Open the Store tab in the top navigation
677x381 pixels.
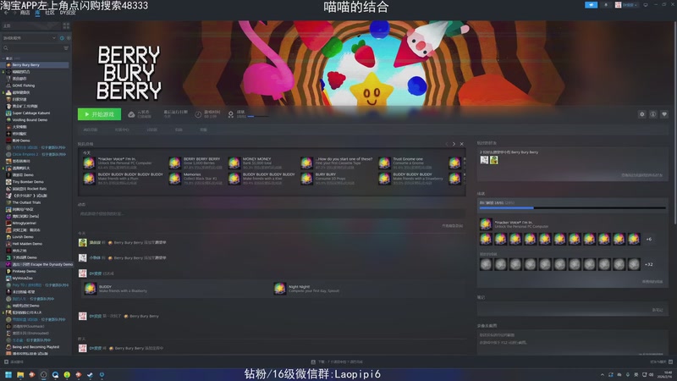click(25, 13)
